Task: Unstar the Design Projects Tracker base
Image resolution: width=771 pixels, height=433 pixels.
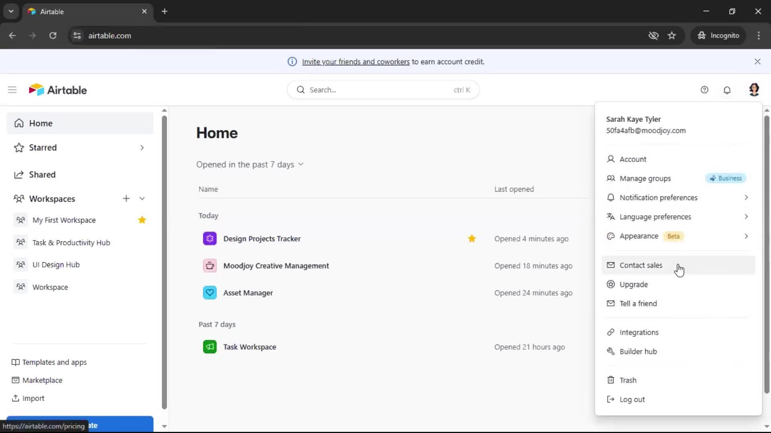Action: (x=472, y=239)
